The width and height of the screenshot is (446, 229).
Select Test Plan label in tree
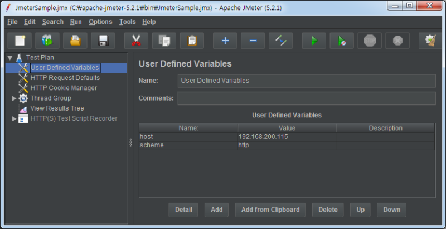[40, 58]
